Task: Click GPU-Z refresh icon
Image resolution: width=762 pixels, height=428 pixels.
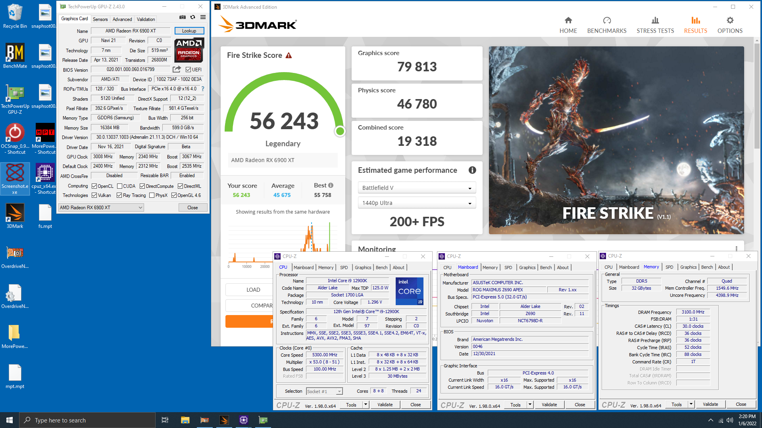Action: (x=193, y=17)
